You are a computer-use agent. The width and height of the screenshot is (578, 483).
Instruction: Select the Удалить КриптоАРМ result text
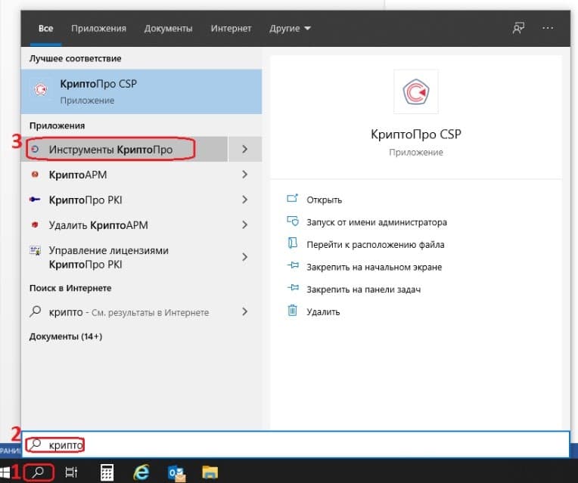[98, 224]
